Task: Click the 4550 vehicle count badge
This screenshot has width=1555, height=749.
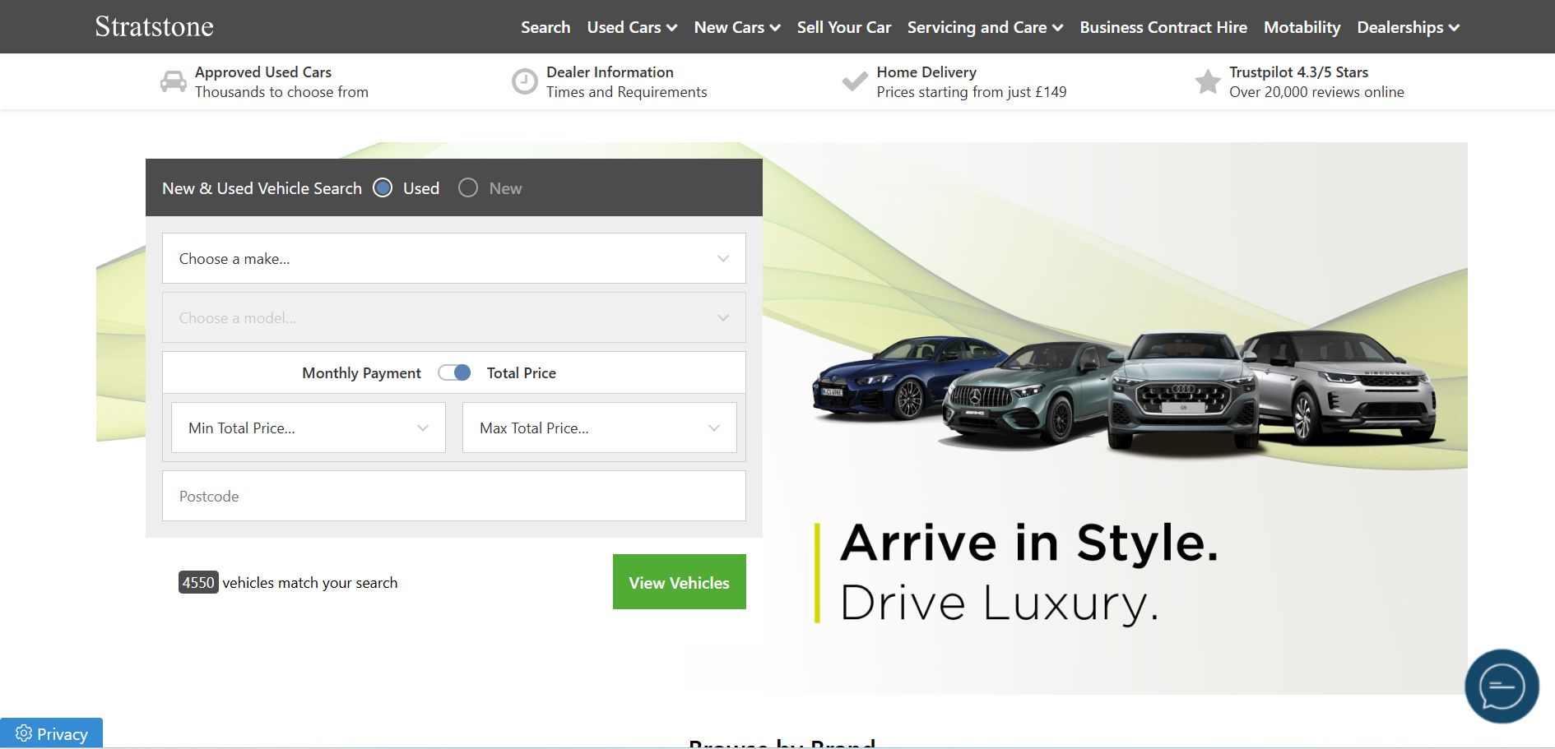Action: coord(198,582)
